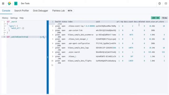Run the _cat/indices request with play icon

point(41,37)
